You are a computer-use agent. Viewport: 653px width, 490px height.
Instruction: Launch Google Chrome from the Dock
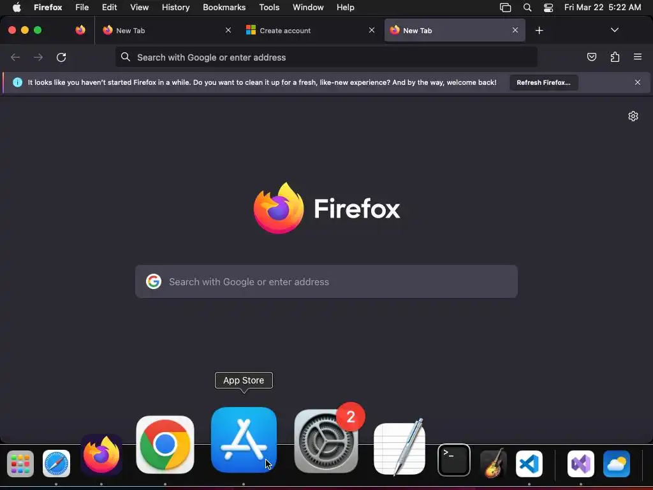coord(165,445)
